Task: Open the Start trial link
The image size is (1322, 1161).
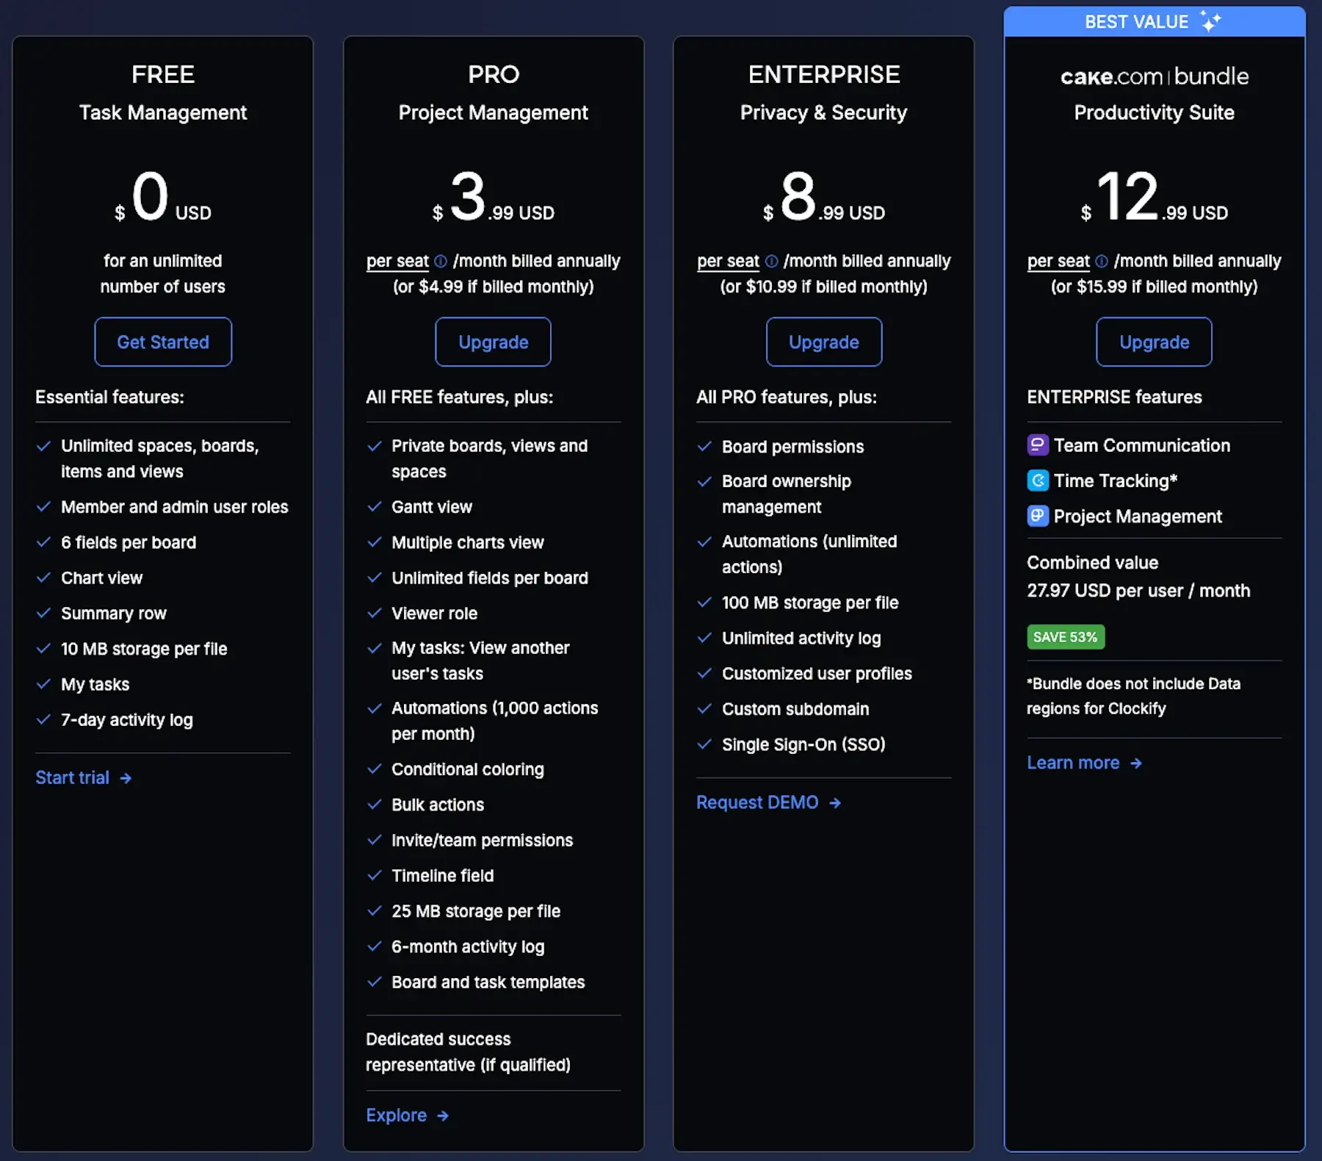Action: point(84,777)
